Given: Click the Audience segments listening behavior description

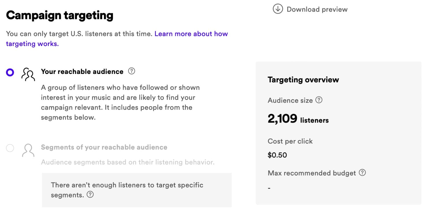Looking at the screenshot, I should 128,162.
